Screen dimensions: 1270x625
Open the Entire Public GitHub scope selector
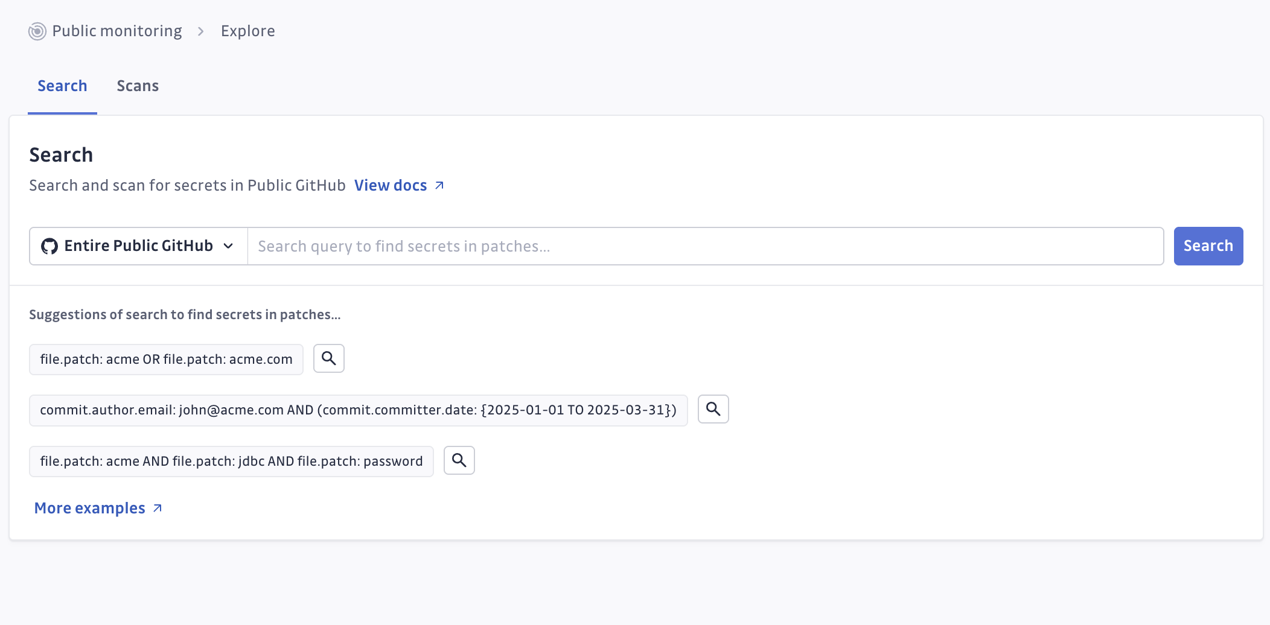138,246
